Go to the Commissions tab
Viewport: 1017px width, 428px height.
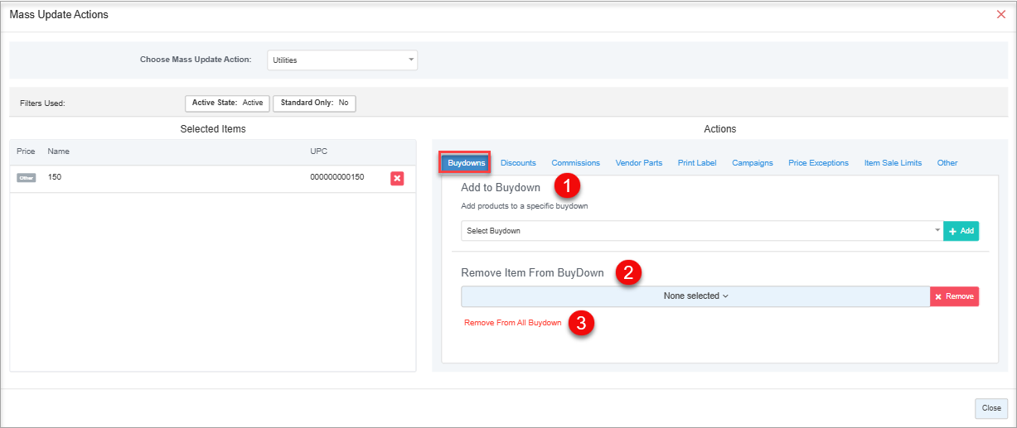[575, 163]
